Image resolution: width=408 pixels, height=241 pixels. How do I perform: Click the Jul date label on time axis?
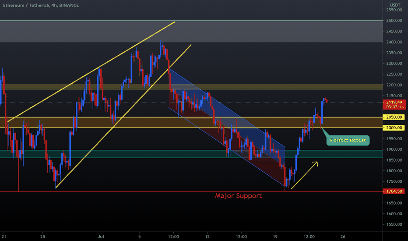101,237
